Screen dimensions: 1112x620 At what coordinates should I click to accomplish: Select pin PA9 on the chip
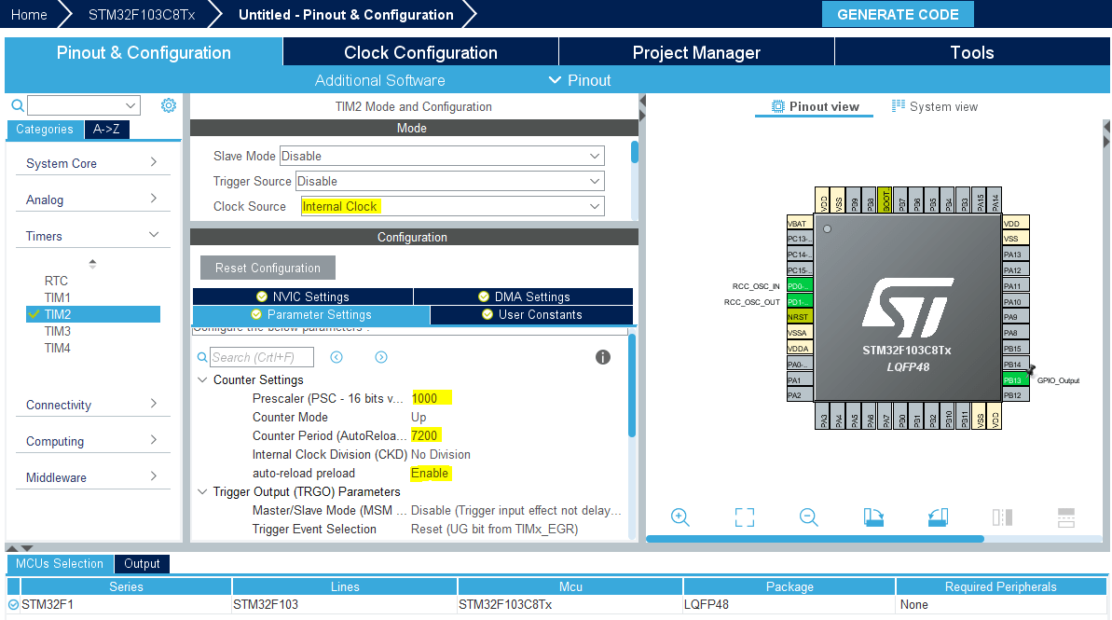(1015, 317)
